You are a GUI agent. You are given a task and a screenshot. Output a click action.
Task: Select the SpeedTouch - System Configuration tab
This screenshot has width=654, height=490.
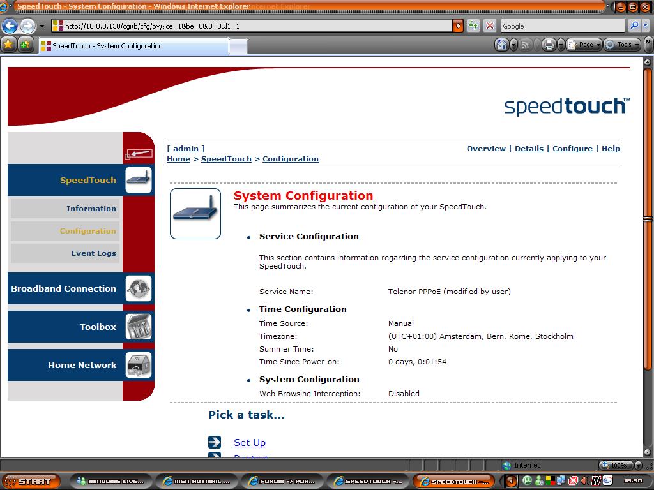133,46
